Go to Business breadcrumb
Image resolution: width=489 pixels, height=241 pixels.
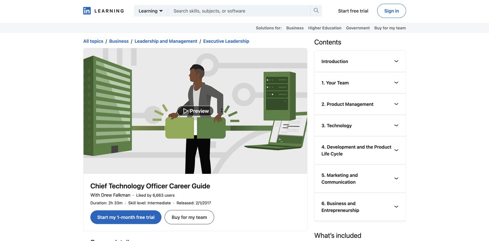point(119,41)
